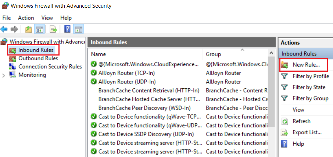Click the scroll up arrow of rules list

[271, 53]
